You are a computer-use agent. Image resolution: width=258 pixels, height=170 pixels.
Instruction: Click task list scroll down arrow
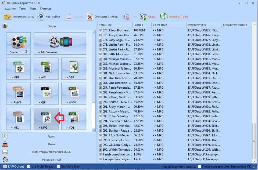[255, 161]
